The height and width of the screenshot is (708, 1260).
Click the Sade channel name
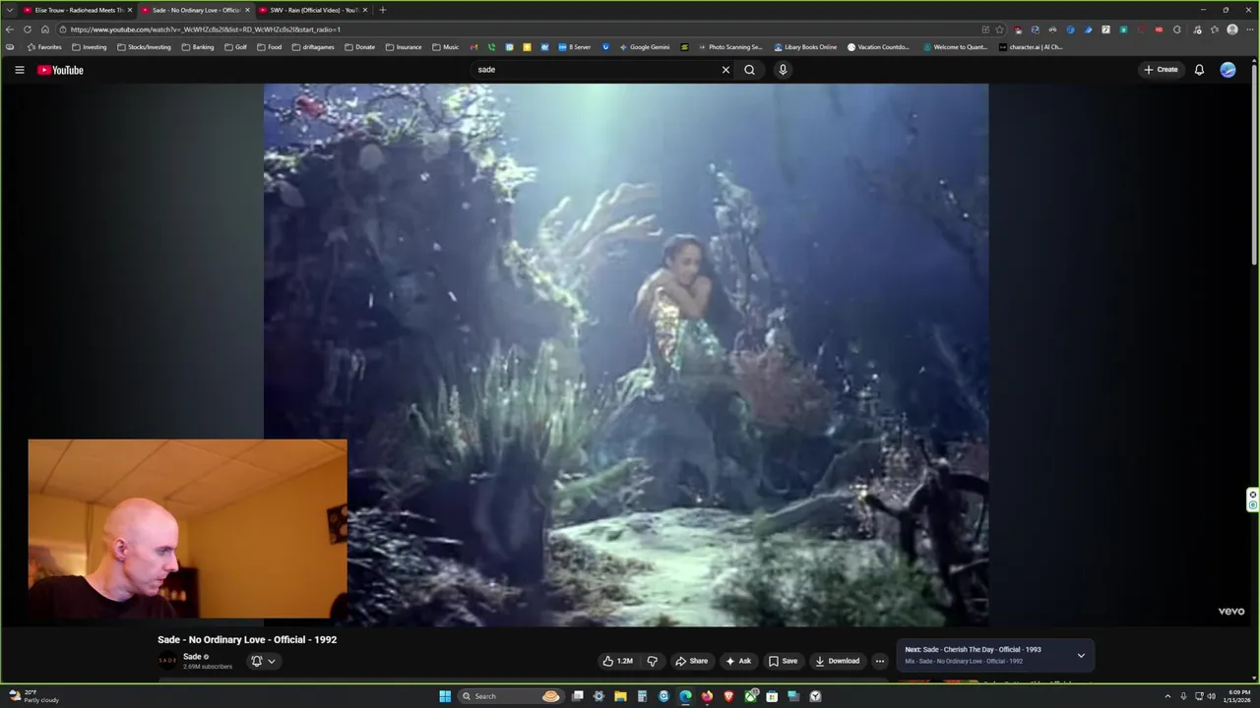pos(192,656)
